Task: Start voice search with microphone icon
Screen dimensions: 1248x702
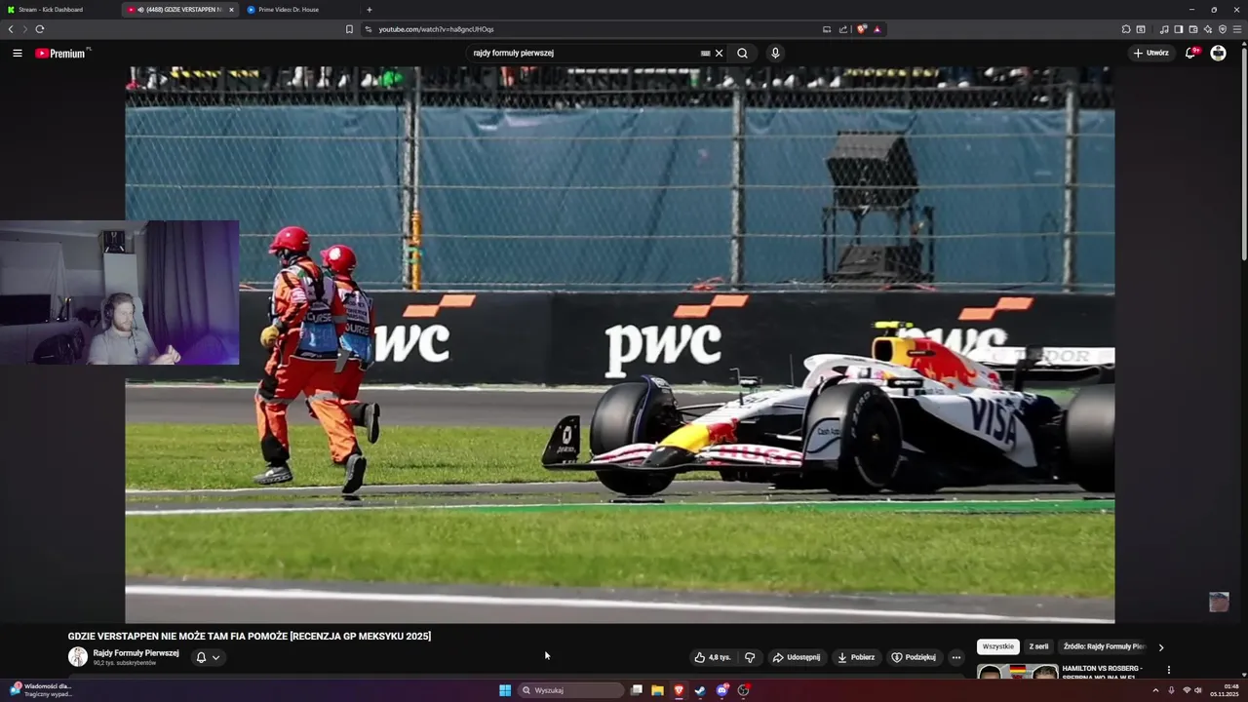Action: [775, 54]
